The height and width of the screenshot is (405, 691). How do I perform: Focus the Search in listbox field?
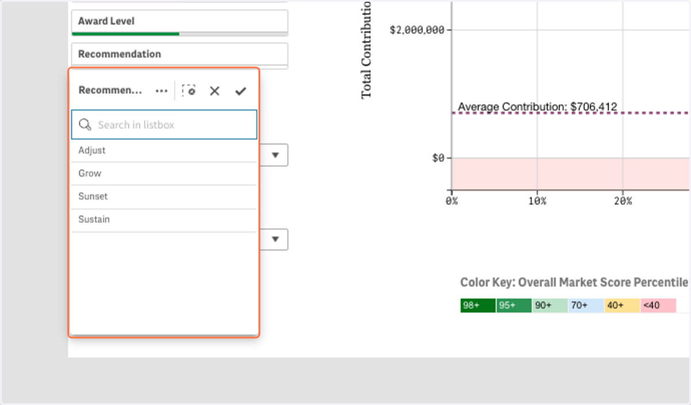(164, 125)
